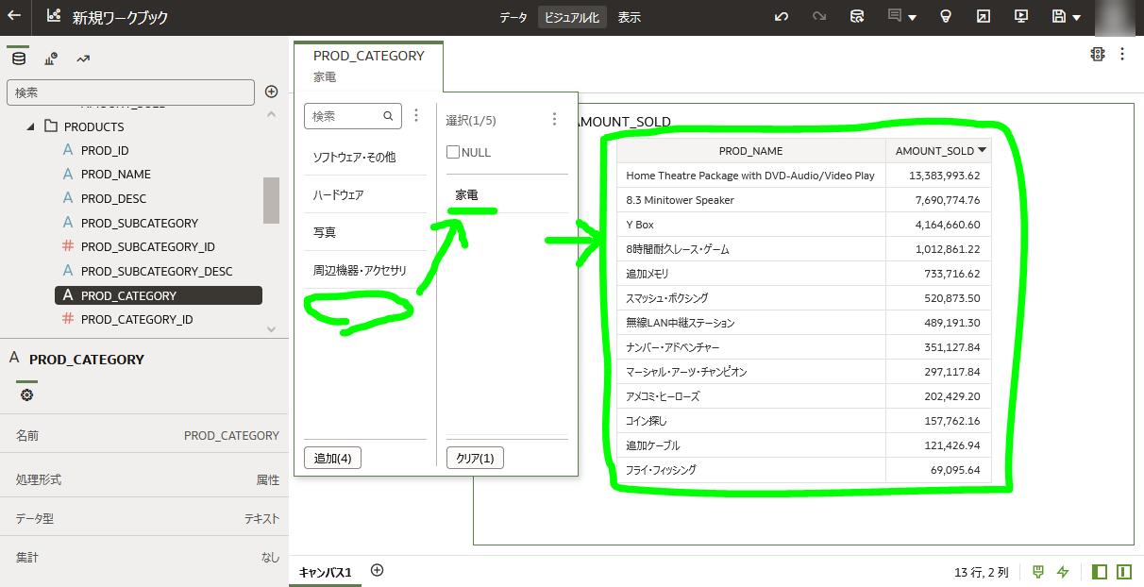Save the workbook with the disk icon
The width and height of the screenshot is (1144, 587).
pyautogui.click(x=1057, y=17)
